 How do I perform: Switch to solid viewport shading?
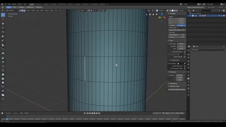coord(173,11)
